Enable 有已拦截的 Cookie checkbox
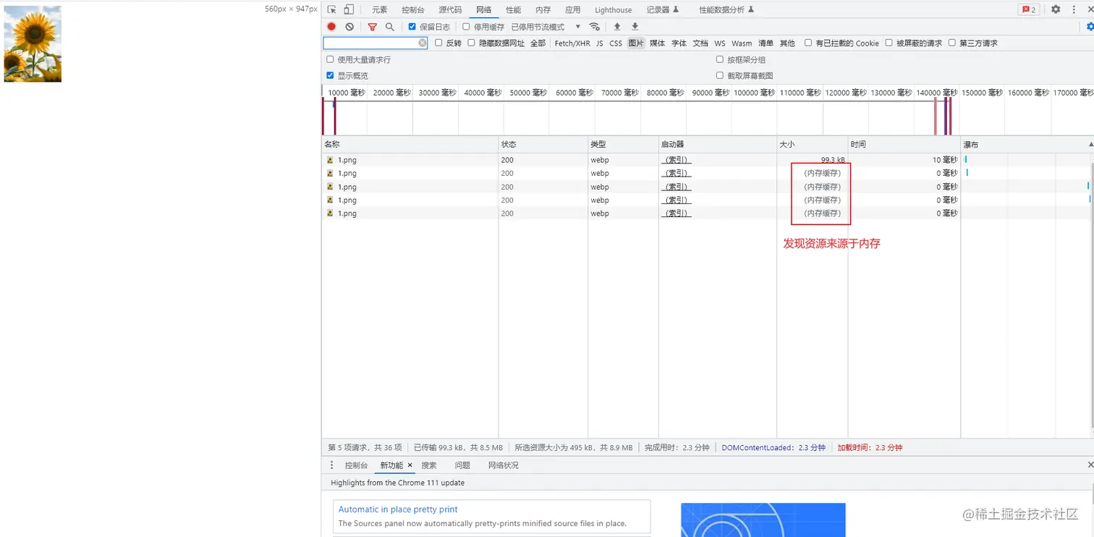Image resolution: width=1094 pixels, height=537 pixels. pyautogui.click(x=808, y=43)
